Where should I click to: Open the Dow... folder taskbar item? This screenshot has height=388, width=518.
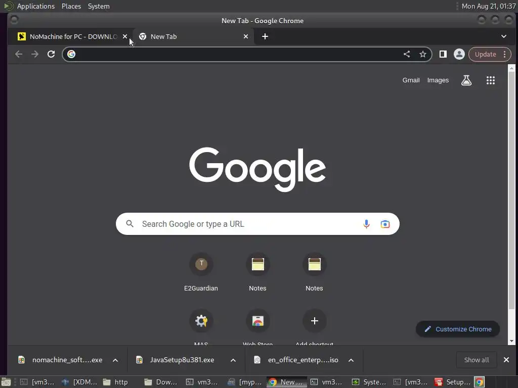coord(161,382)
